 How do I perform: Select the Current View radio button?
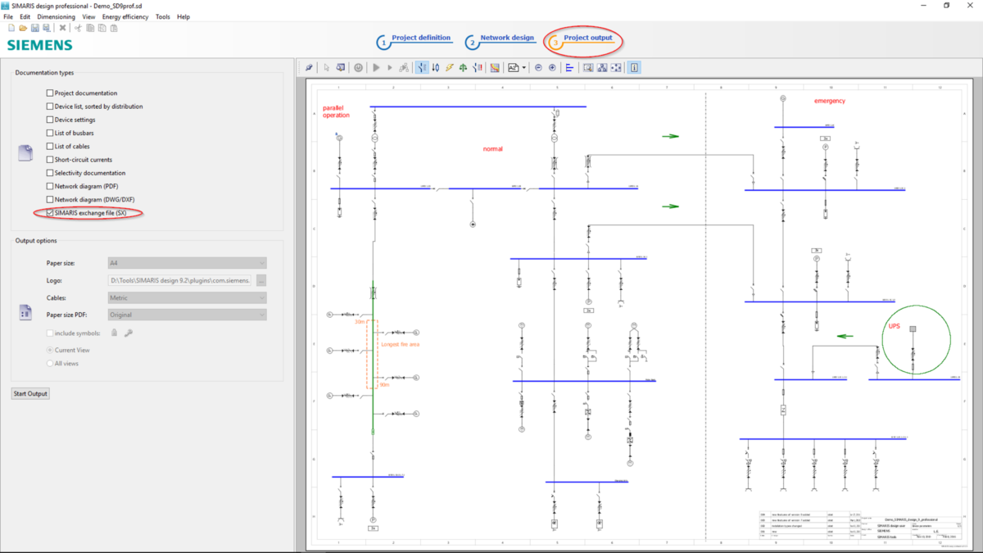click(50, 350)
